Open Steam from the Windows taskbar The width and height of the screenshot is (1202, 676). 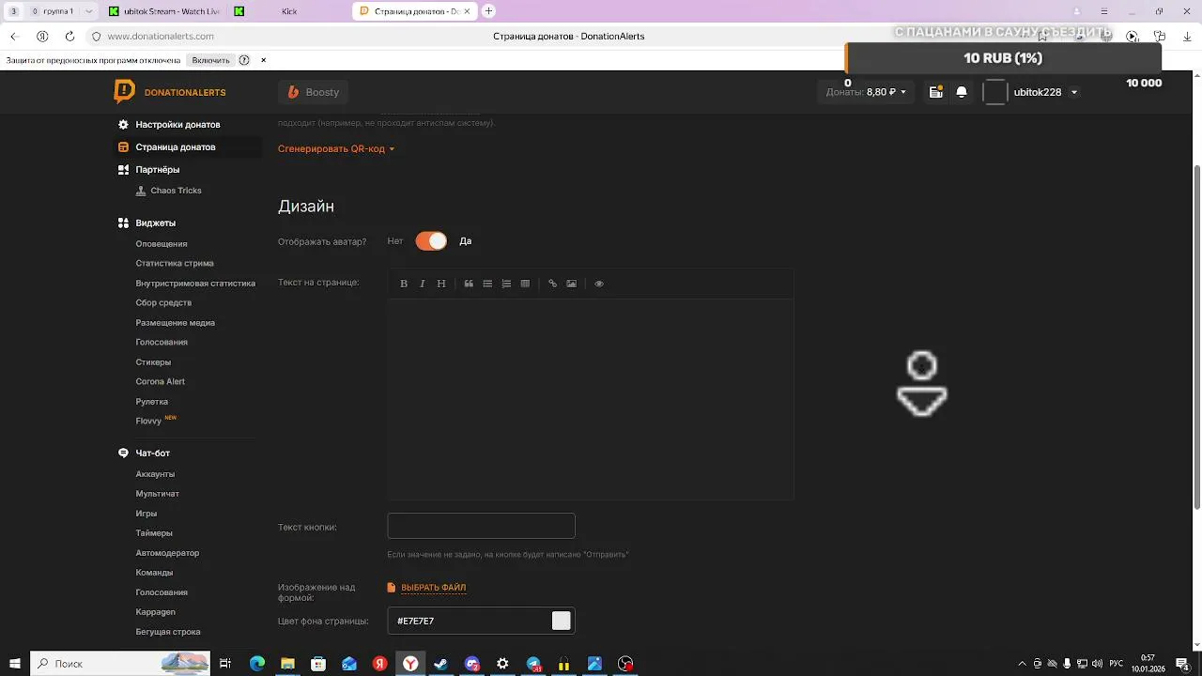pos(441,664)
